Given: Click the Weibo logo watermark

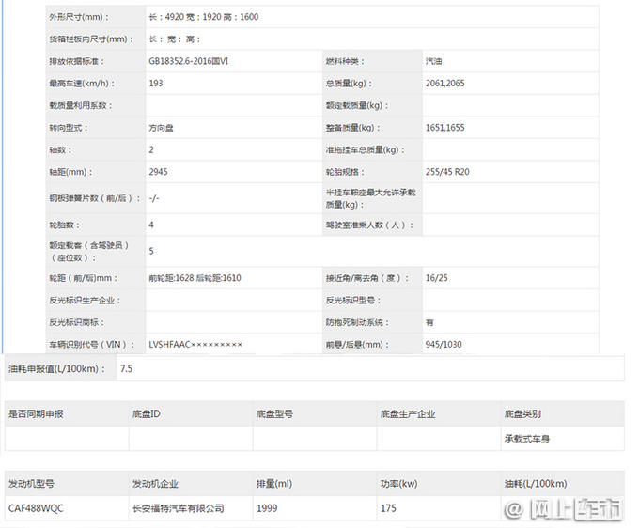Looking at the screenshot, I should tap(516, 510).
